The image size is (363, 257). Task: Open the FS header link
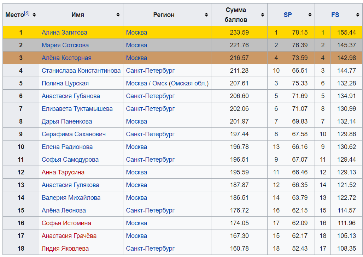335,15
